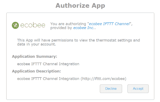
Task: Click the Application Description label
Action: (x=37, y=71)
